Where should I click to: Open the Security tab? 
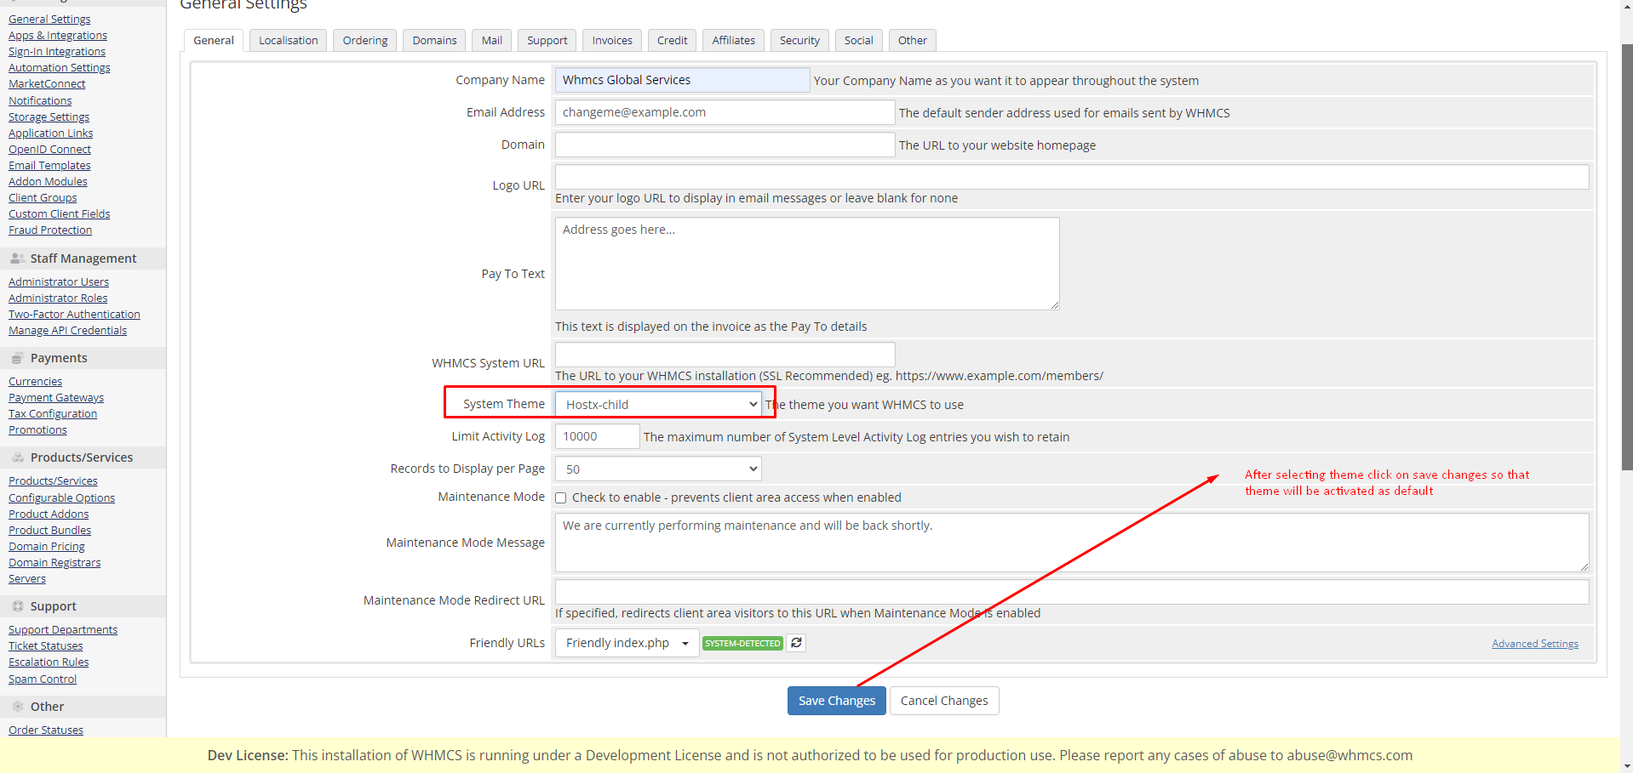coord(799,41)
